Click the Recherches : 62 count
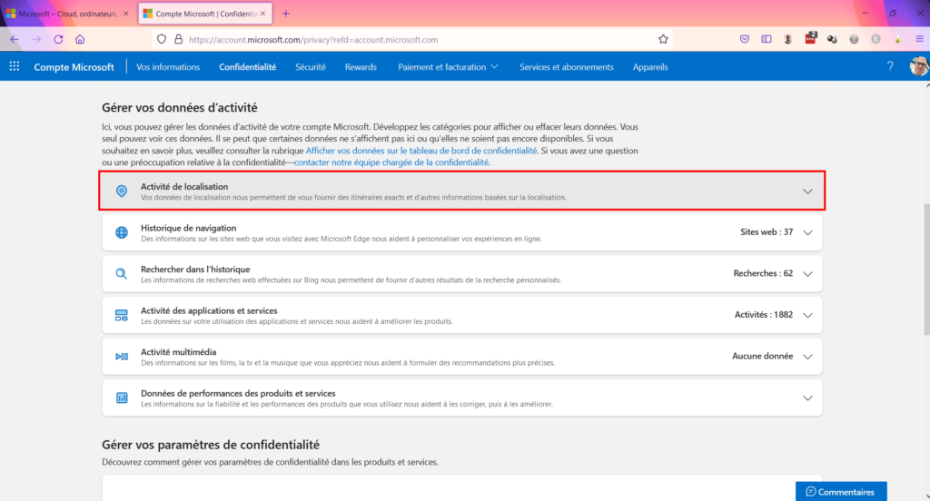This screenshot has width=930, height=501. [x=763, y=273]
